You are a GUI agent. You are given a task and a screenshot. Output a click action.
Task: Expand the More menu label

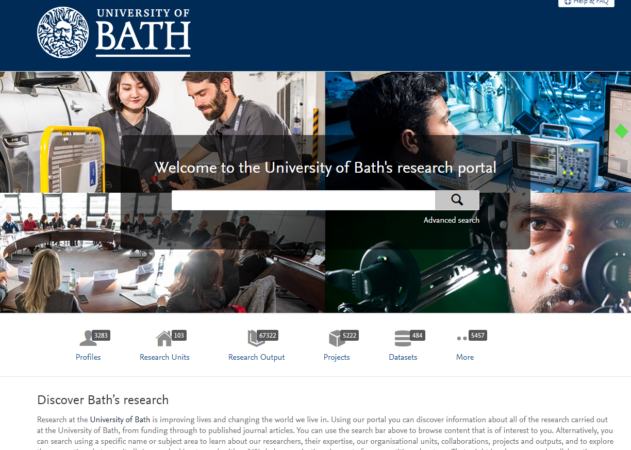coord(465,357)
